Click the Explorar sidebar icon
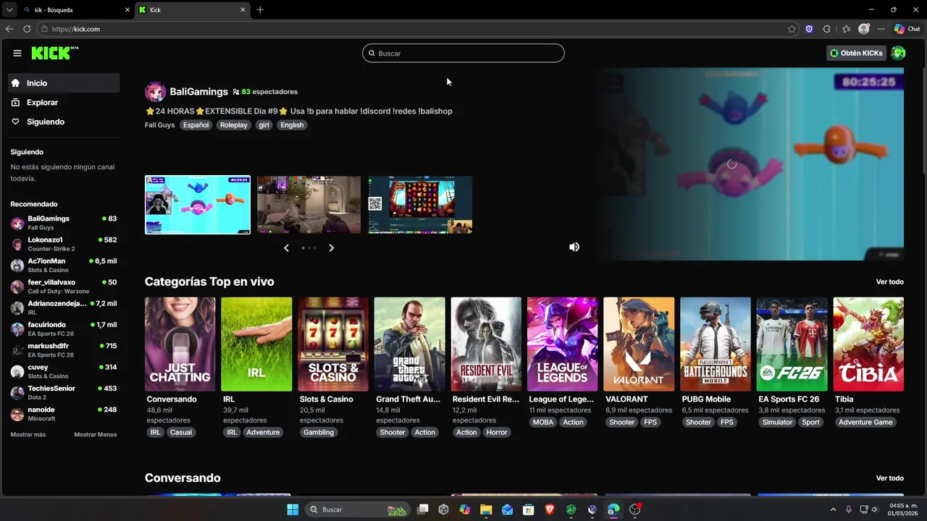The image size is (927, 521). [x=15, y=103]
